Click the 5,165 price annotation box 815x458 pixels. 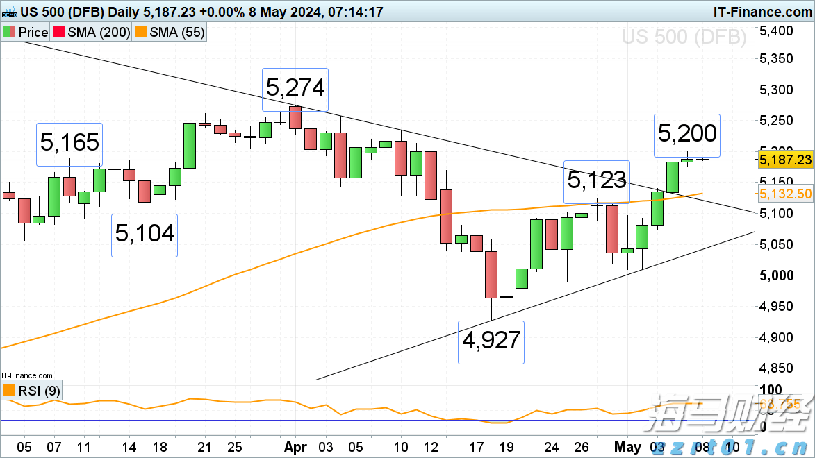70,144
